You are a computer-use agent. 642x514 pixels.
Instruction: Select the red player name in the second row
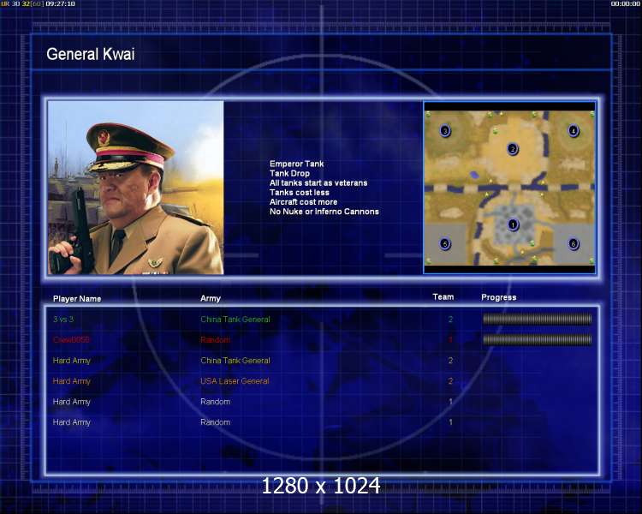(x=71, y=340)
